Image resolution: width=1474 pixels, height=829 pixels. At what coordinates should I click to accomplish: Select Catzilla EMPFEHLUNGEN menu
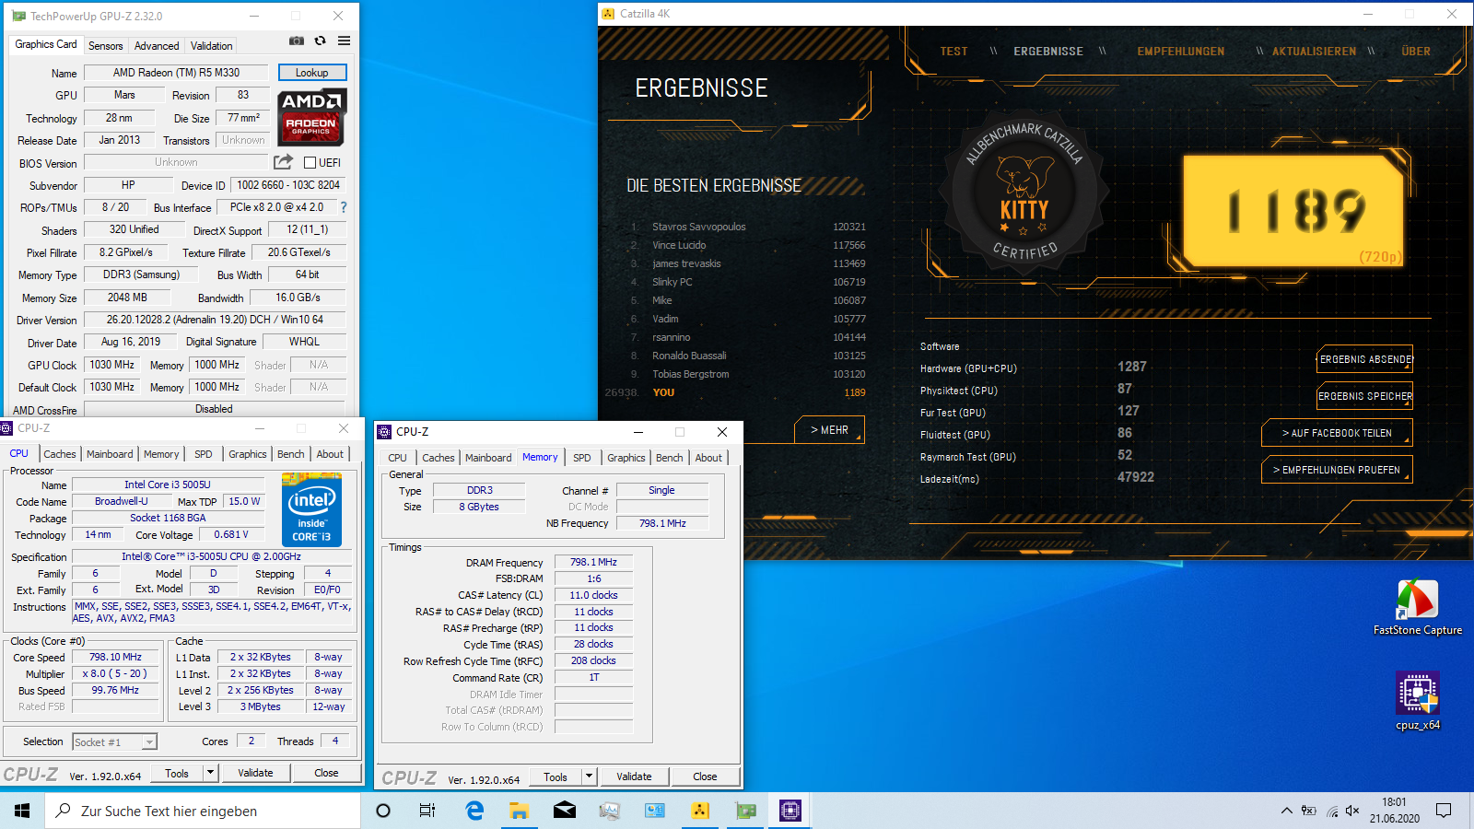point(1180,52)
